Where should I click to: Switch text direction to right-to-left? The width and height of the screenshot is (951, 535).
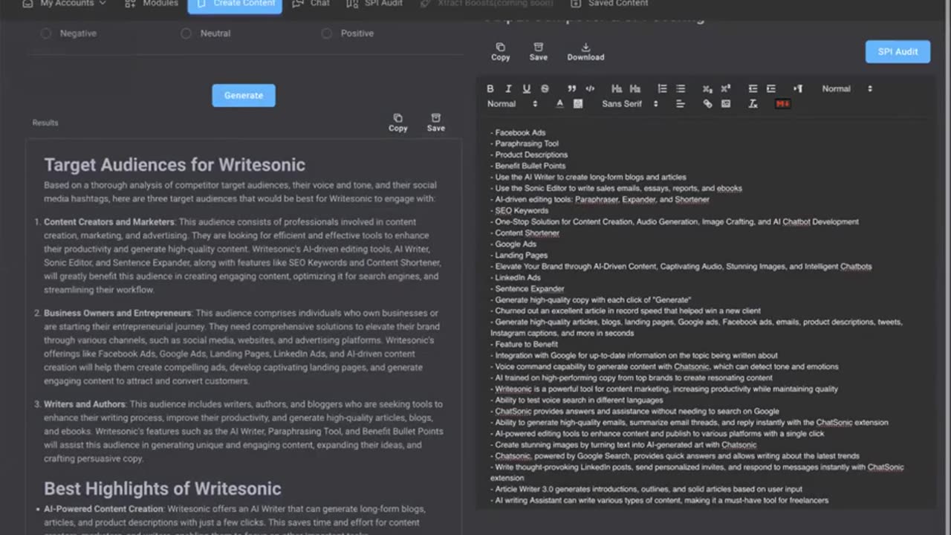pos(798,88)
